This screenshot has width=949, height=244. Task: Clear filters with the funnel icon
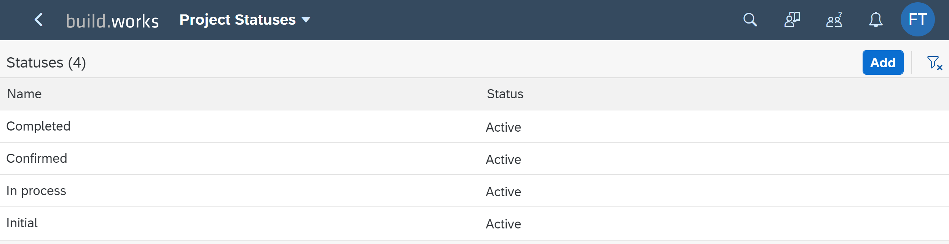point(935,63)
